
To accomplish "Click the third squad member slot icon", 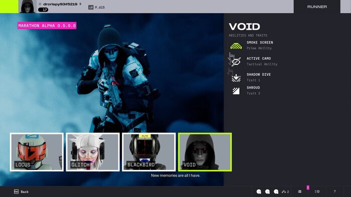I will (276, 191).
